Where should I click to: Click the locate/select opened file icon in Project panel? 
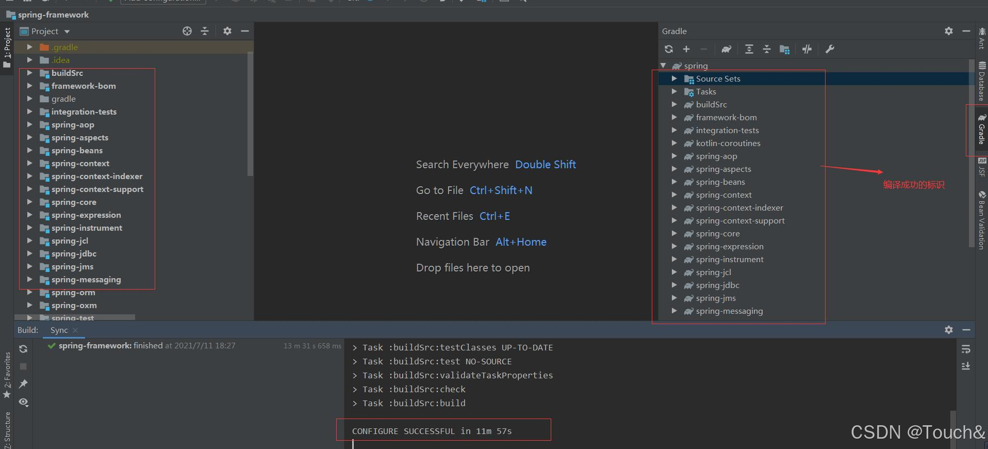click(x=187, y=31)
